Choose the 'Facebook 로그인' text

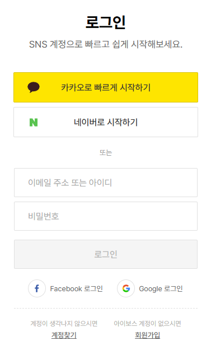(76, 289)
